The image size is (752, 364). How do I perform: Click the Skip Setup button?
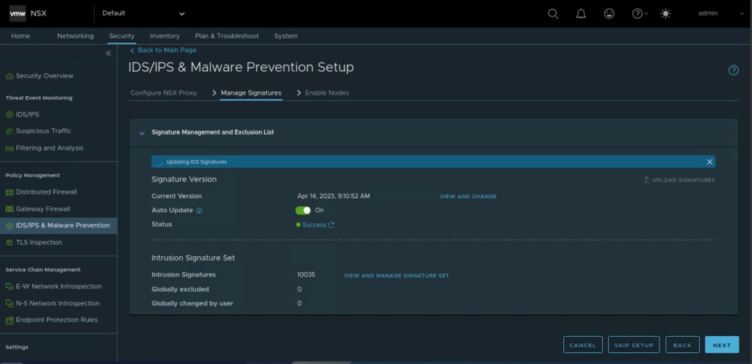[x=633, y=345]
